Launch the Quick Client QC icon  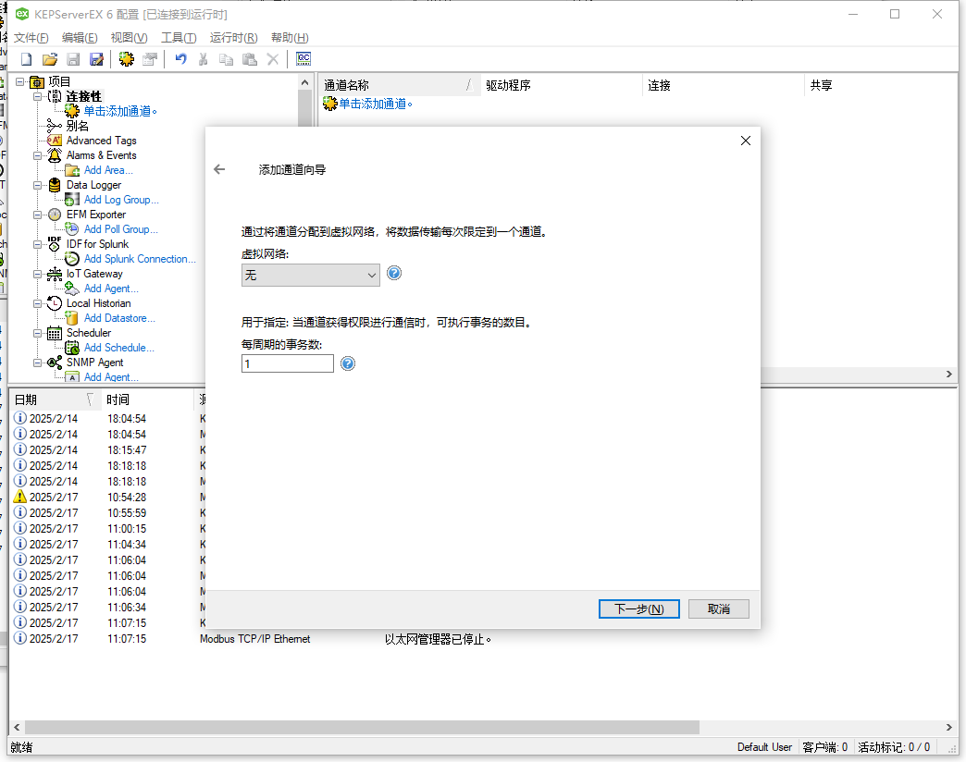click(303, 58)
